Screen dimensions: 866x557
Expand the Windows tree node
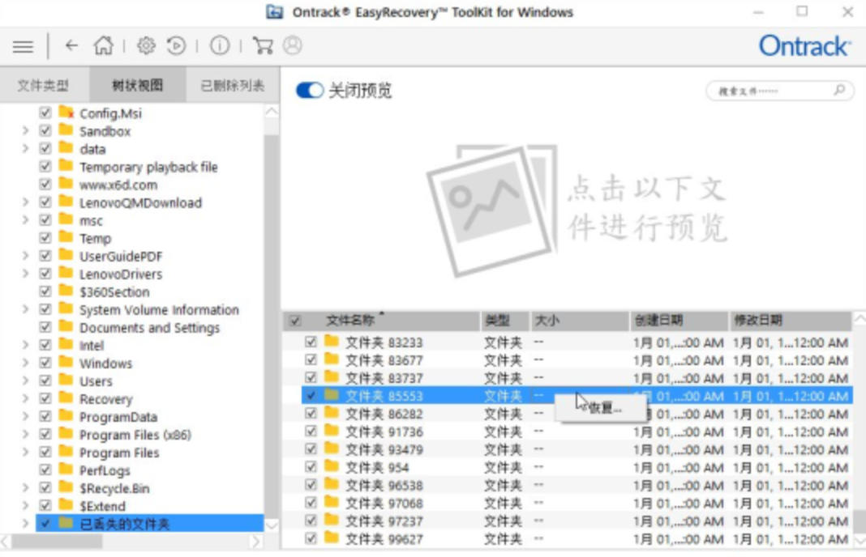(25, 363)
